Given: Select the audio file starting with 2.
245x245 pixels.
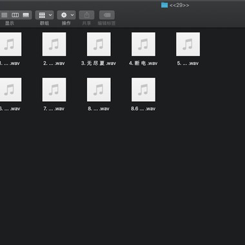Looking at the screenshot, I should pyautogui.click(x=54, y=44).
